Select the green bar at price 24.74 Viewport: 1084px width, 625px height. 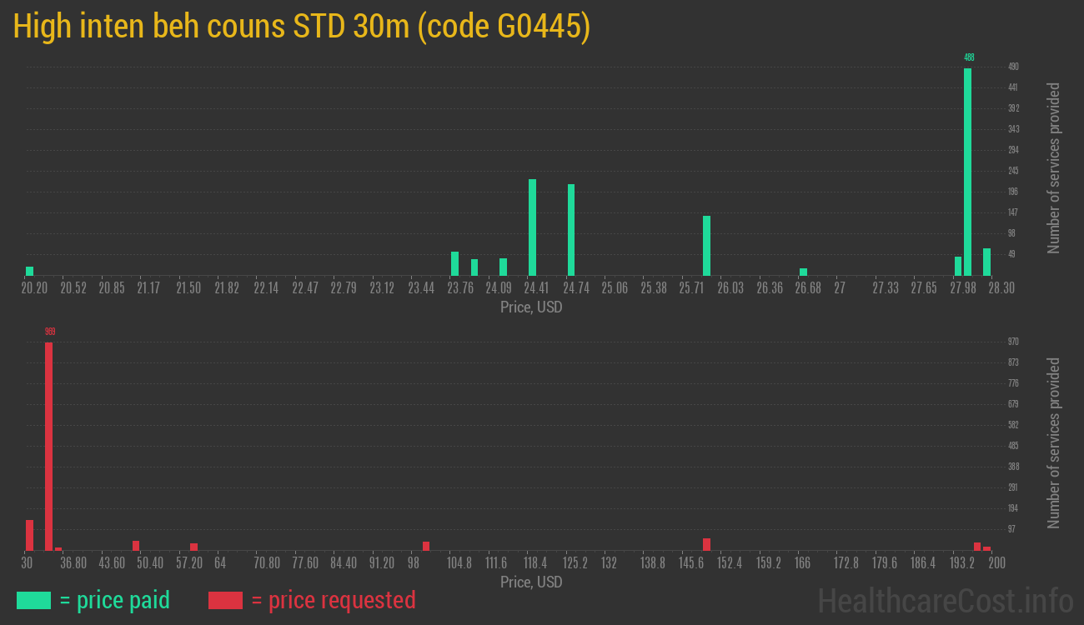[x=571, y=229]
